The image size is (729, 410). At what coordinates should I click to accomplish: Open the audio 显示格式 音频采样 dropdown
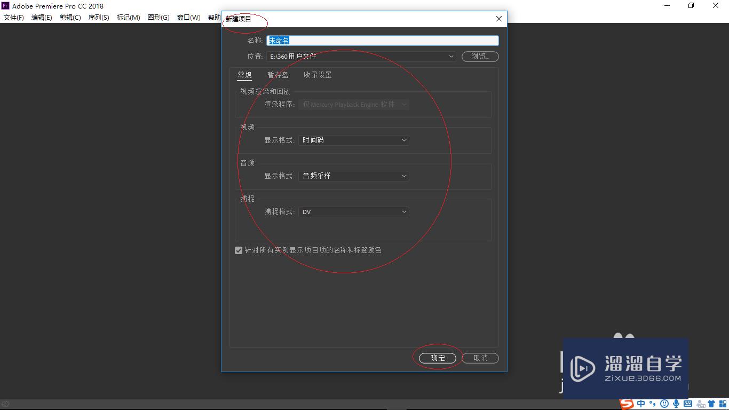[x=353, y=176]
